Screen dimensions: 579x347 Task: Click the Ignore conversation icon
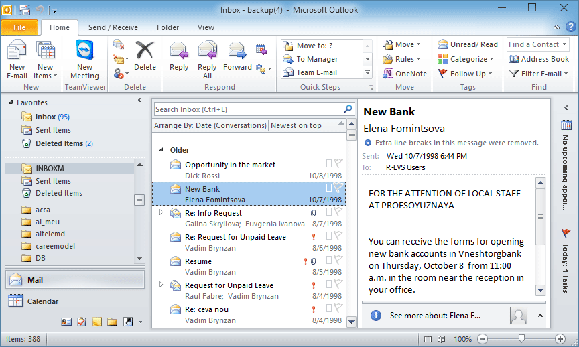pos(119,45)
